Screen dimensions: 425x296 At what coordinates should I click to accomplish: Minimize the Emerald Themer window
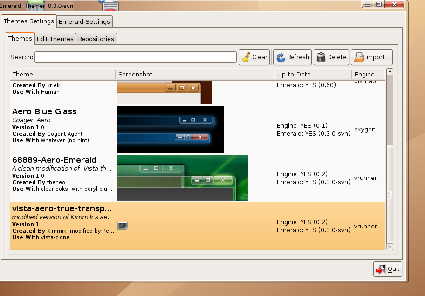[x=368, y=4]
